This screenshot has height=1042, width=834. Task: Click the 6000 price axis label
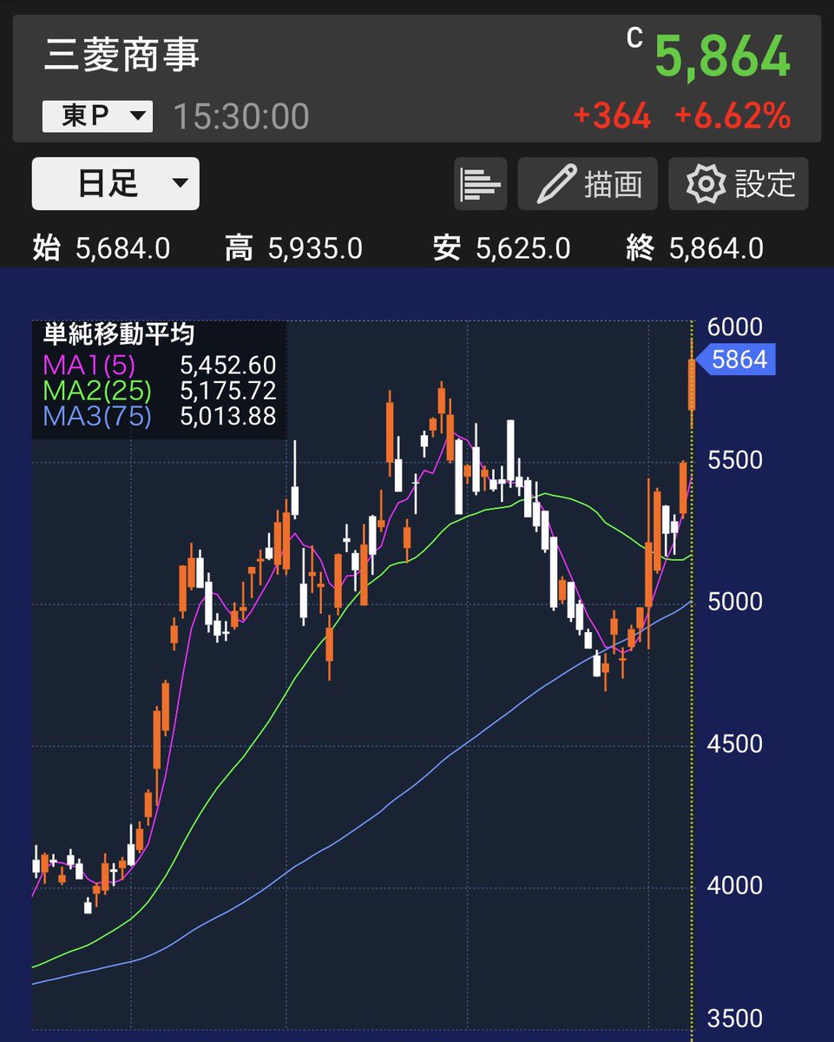[735, 327]
